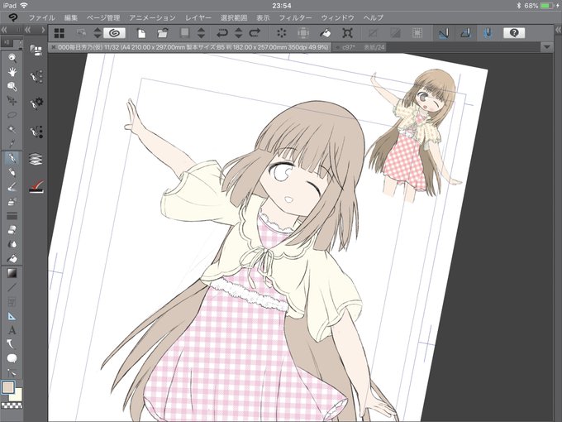The image size is (562, 422).
Task: Expand the stepper arrows beside the save icon
Action: (x=201, y=33)
